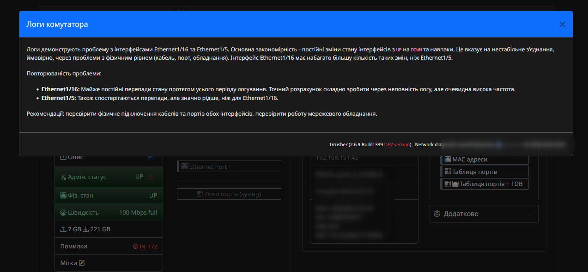The height and width of the screenshot is (272, 588).
Task: Click the bold Ethernet1/5: bullet label
Action: (x=59, y=98)
